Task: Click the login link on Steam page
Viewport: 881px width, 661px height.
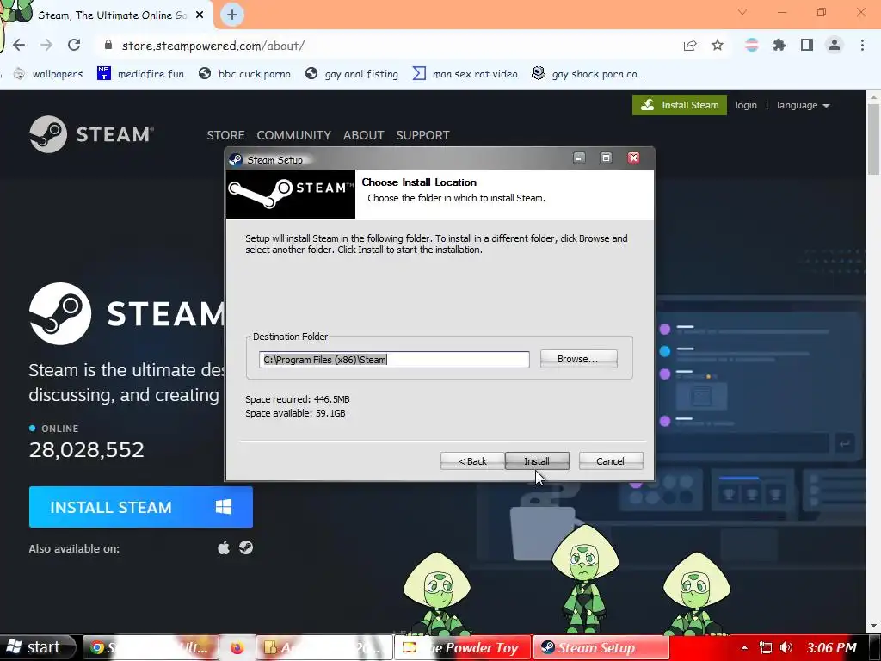Action: pyautogui.click(x=746, y=105)
